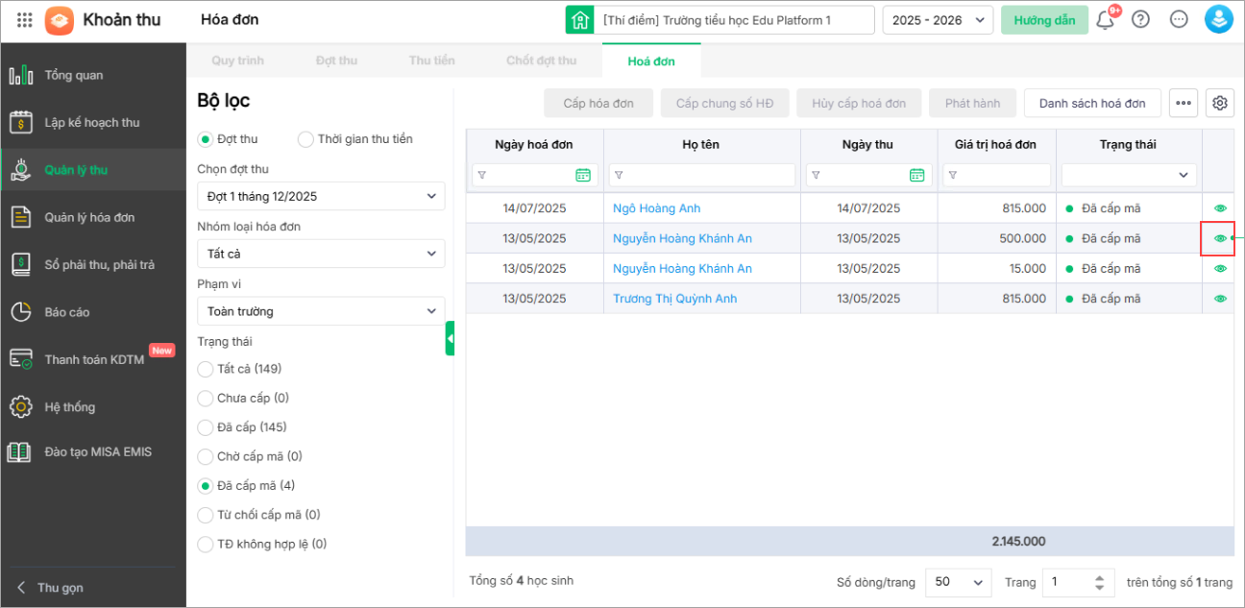This screenshot has height=608, width=1245.
Task: View invoice for Ngô Hoàng Anh
Action: coord(1220,208)
